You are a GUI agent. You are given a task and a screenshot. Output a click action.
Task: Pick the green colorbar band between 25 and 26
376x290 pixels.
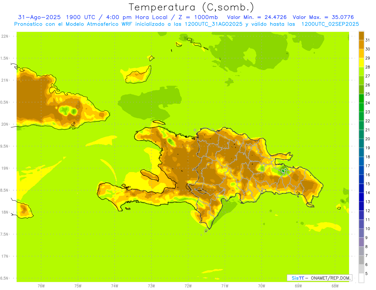[361, 89]
